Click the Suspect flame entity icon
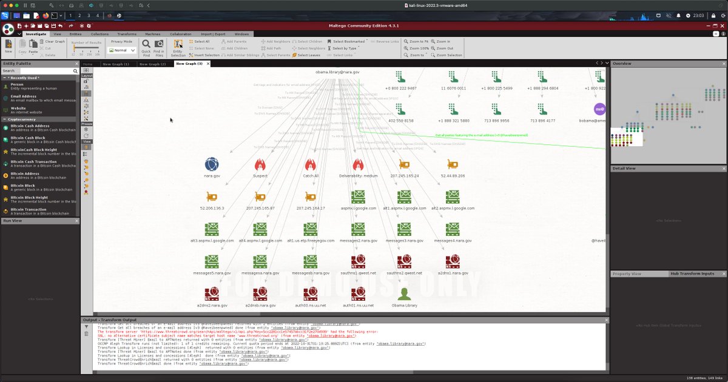Screen dimensions: 728x382 click(260, 164)
